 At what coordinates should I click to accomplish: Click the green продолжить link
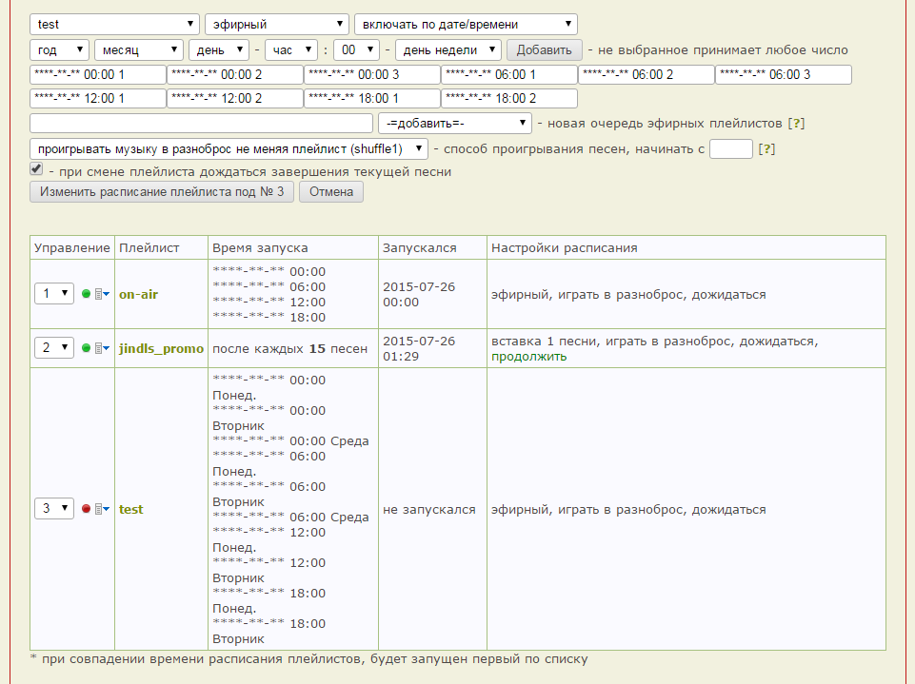pos(528,357)
